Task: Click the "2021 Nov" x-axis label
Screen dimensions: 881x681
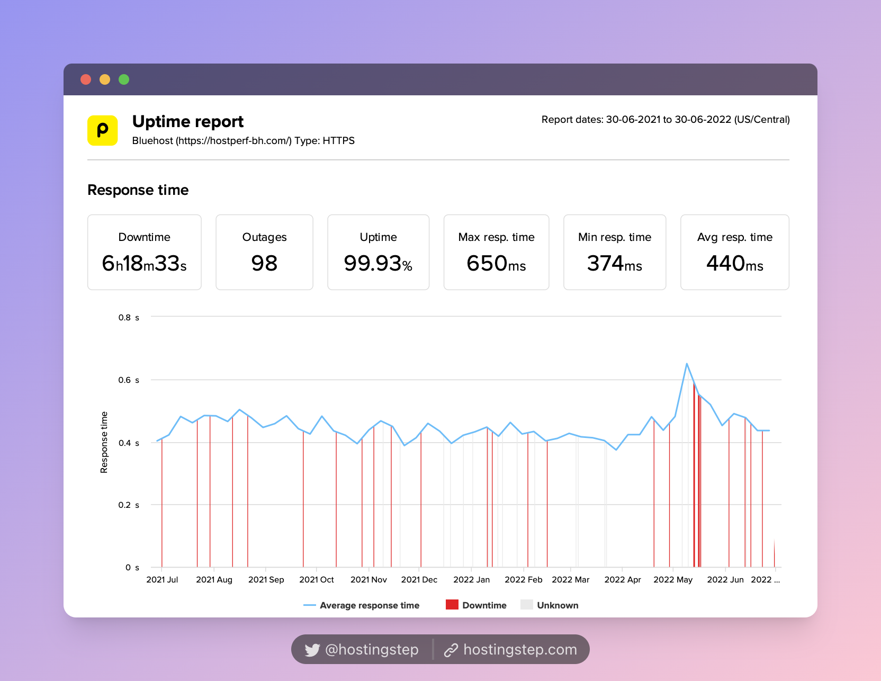Action: point(368,580)
